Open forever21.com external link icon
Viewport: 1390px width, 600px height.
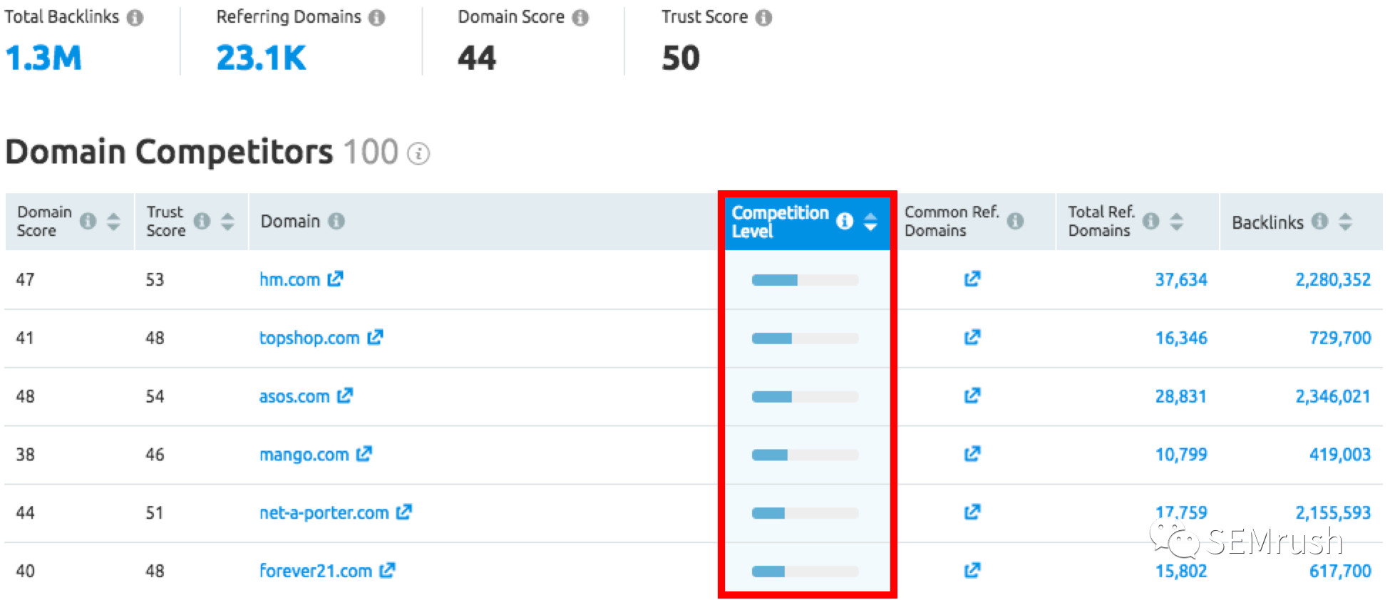pyautogui.click(x=387, y=570)
